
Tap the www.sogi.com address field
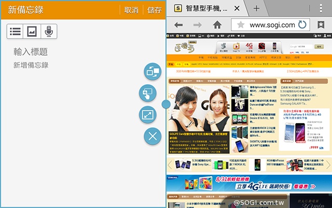click(x=272, y=25)
